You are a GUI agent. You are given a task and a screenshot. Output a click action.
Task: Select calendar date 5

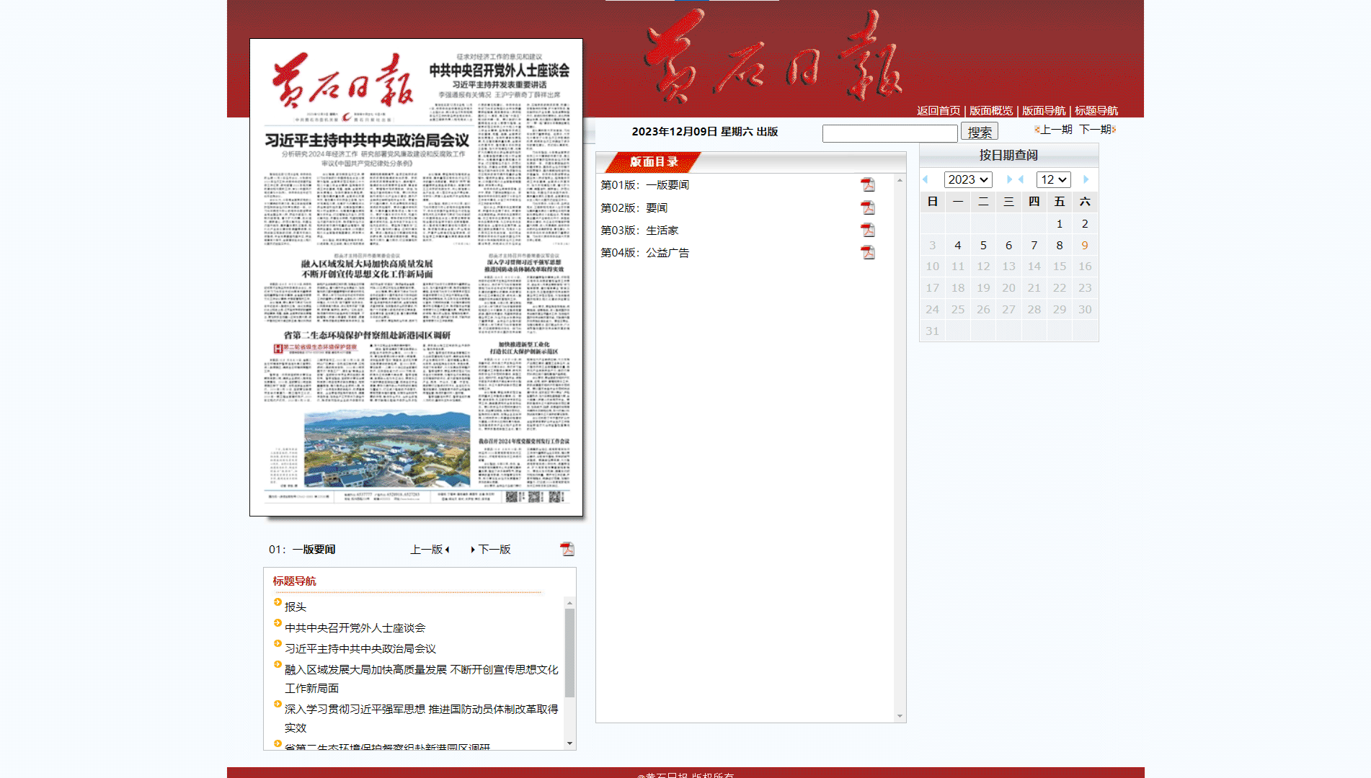coord(983,246)
